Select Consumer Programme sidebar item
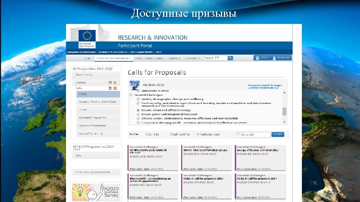 tap(98, 126)
